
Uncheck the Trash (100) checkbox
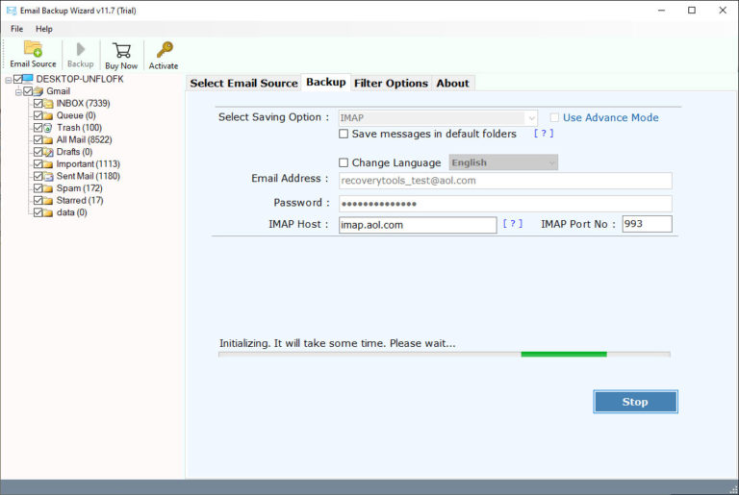click(38, 128)
